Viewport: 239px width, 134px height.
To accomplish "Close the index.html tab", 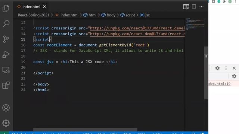I will (x=44, y=7).
